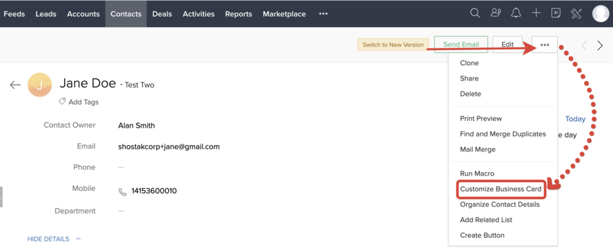Choose Share from the dropdown menu
Image resolution: width=613 pixels, height=252 pixels.
(469, 78)
